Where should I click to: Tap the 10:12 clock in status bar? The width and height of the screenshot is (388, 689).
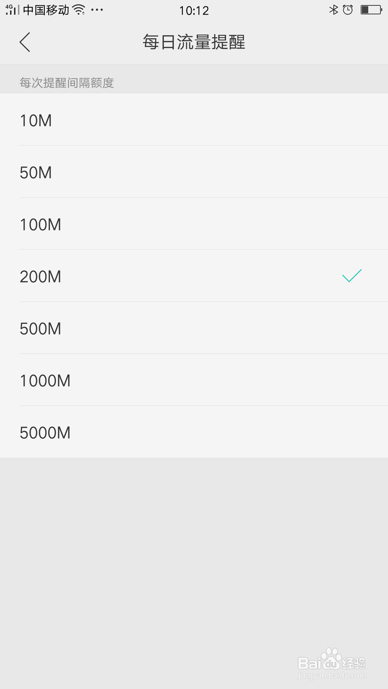(194, 10)
